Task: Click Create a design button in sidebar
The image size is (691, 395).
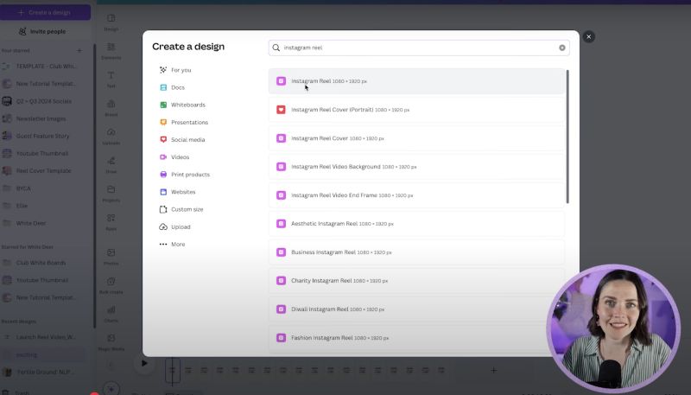Action: coord(46,12)
